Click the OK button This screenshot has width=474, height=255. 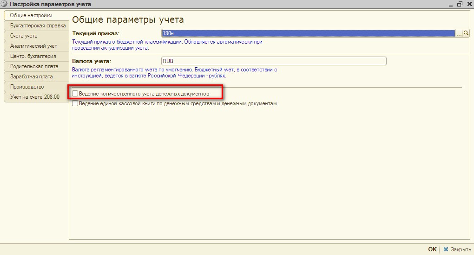(432, 249)
